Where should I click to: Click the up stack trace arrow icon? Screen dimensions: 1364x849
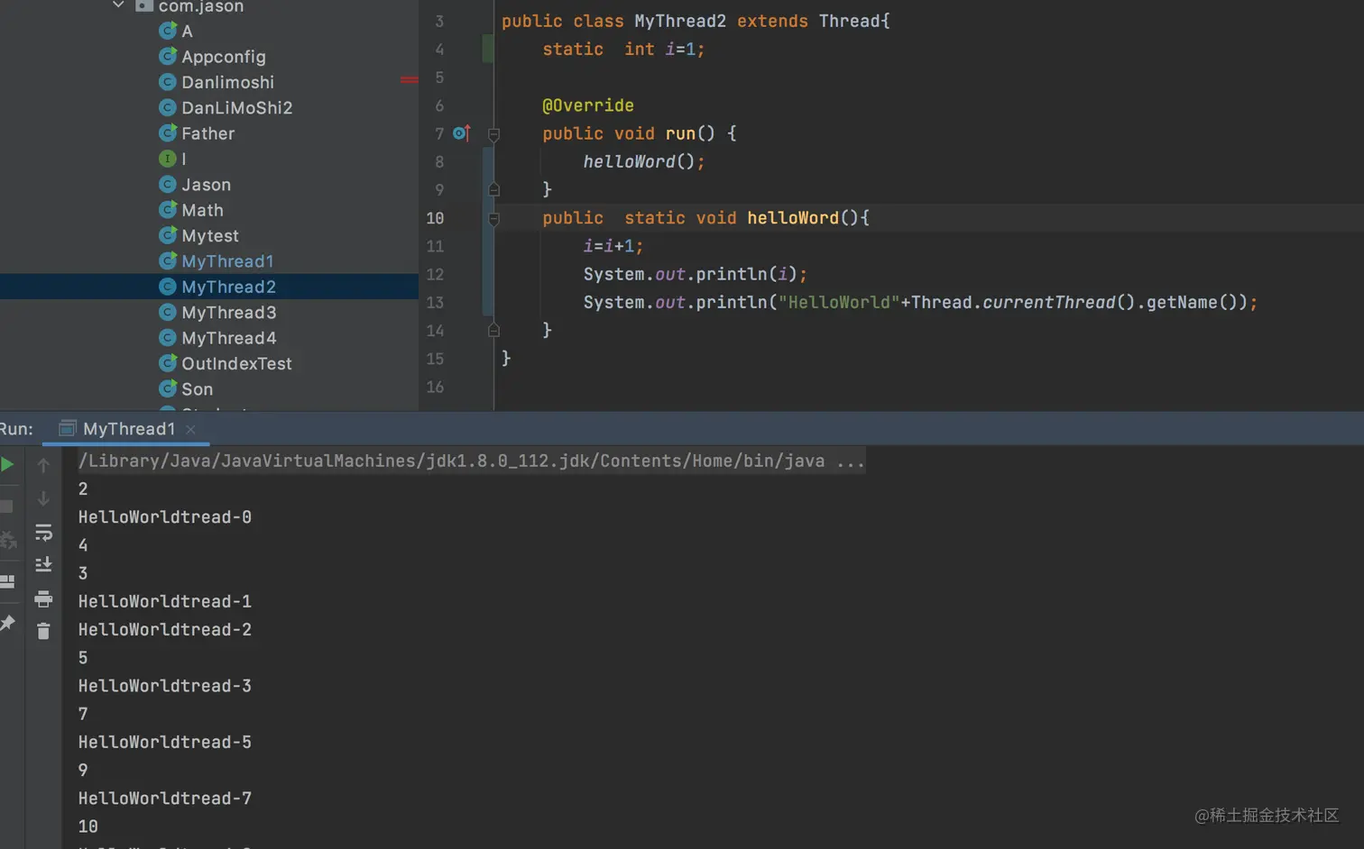point(43,466)
